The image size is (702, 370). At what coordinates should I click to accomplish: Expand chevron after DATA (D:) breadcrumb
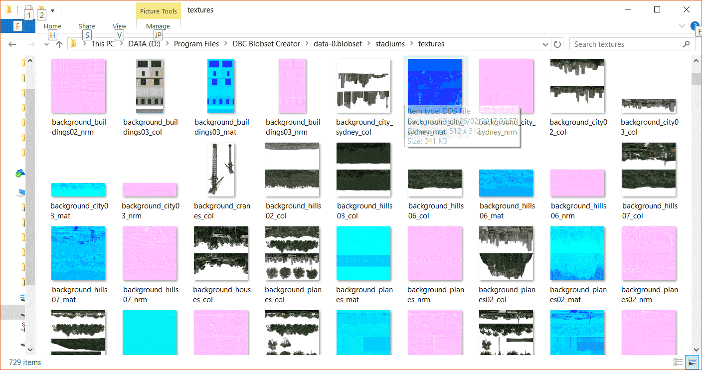tap(168, 44)
